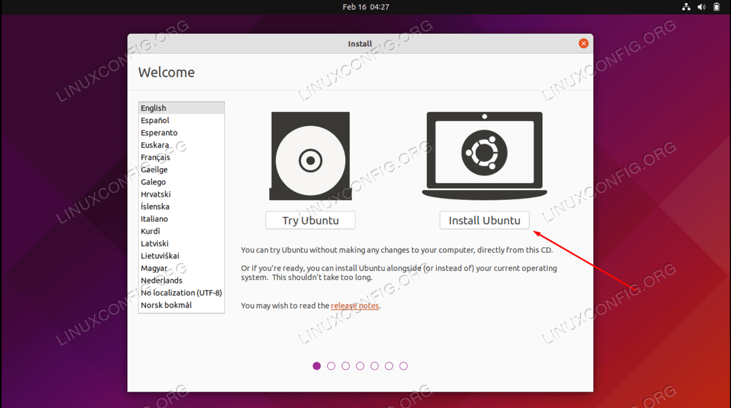Select Español in the language list

pos(182,121)
